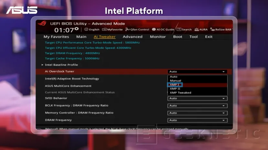Viewport: 268px width, 150px height.
Task: Open BCLK Frequency DRAM Ratio dropdown
Action: pyautogui.click(x=198, y=106)
